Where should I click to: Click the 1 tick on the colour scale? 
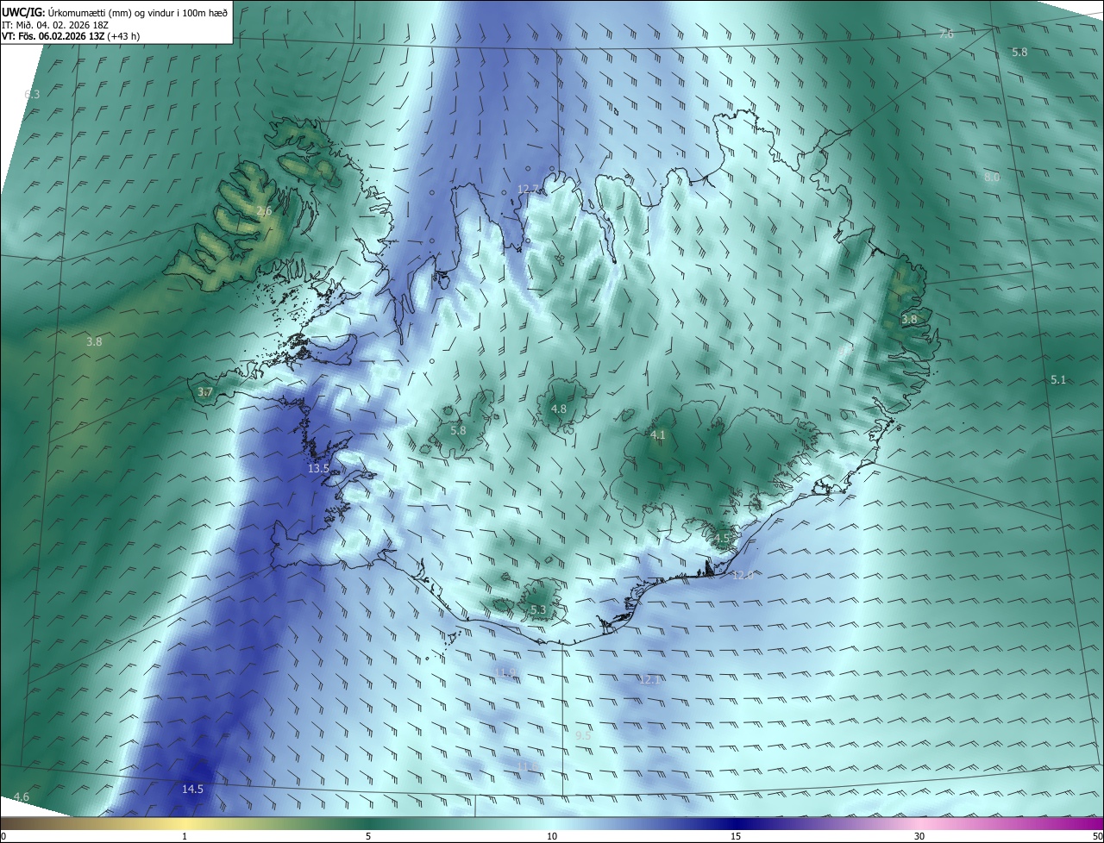click(185, 836)
